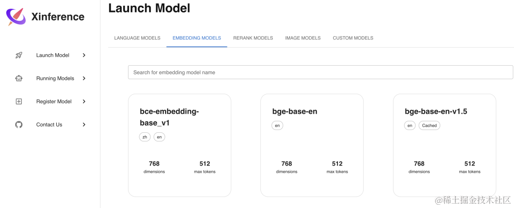Expand the Register Model chevron

84,101
